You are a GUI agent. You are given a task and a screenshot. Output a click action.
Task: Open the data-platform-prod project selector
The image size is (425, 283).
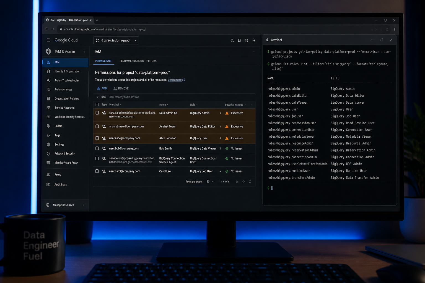click(x=116, y=40)
